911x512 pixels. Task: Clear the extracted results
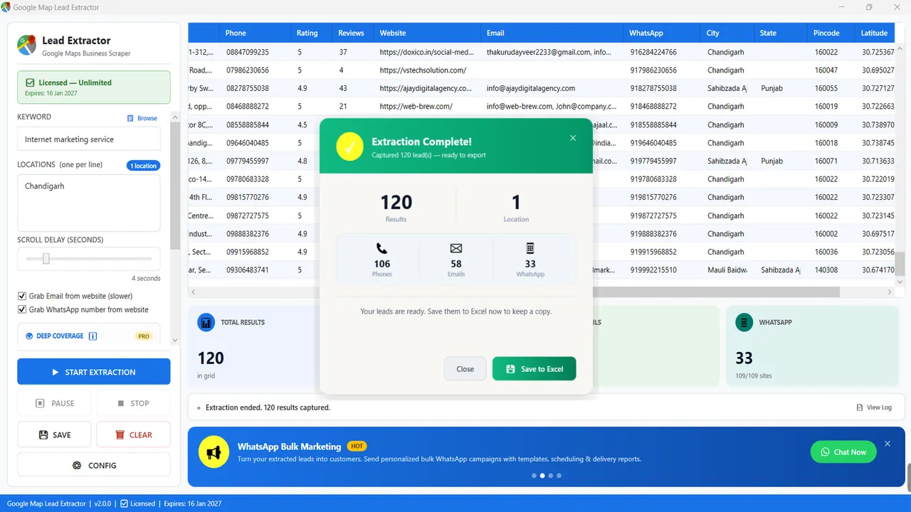133,434
